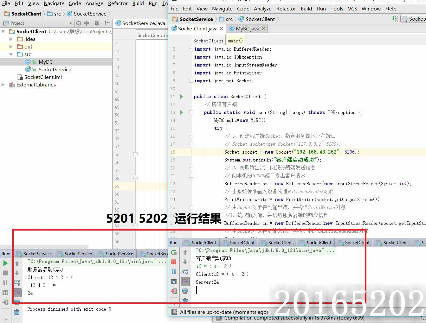This screenshot has height=323, width=426.
Task: Select the MyDC class in project tree
Action: [x=46, y=62]
